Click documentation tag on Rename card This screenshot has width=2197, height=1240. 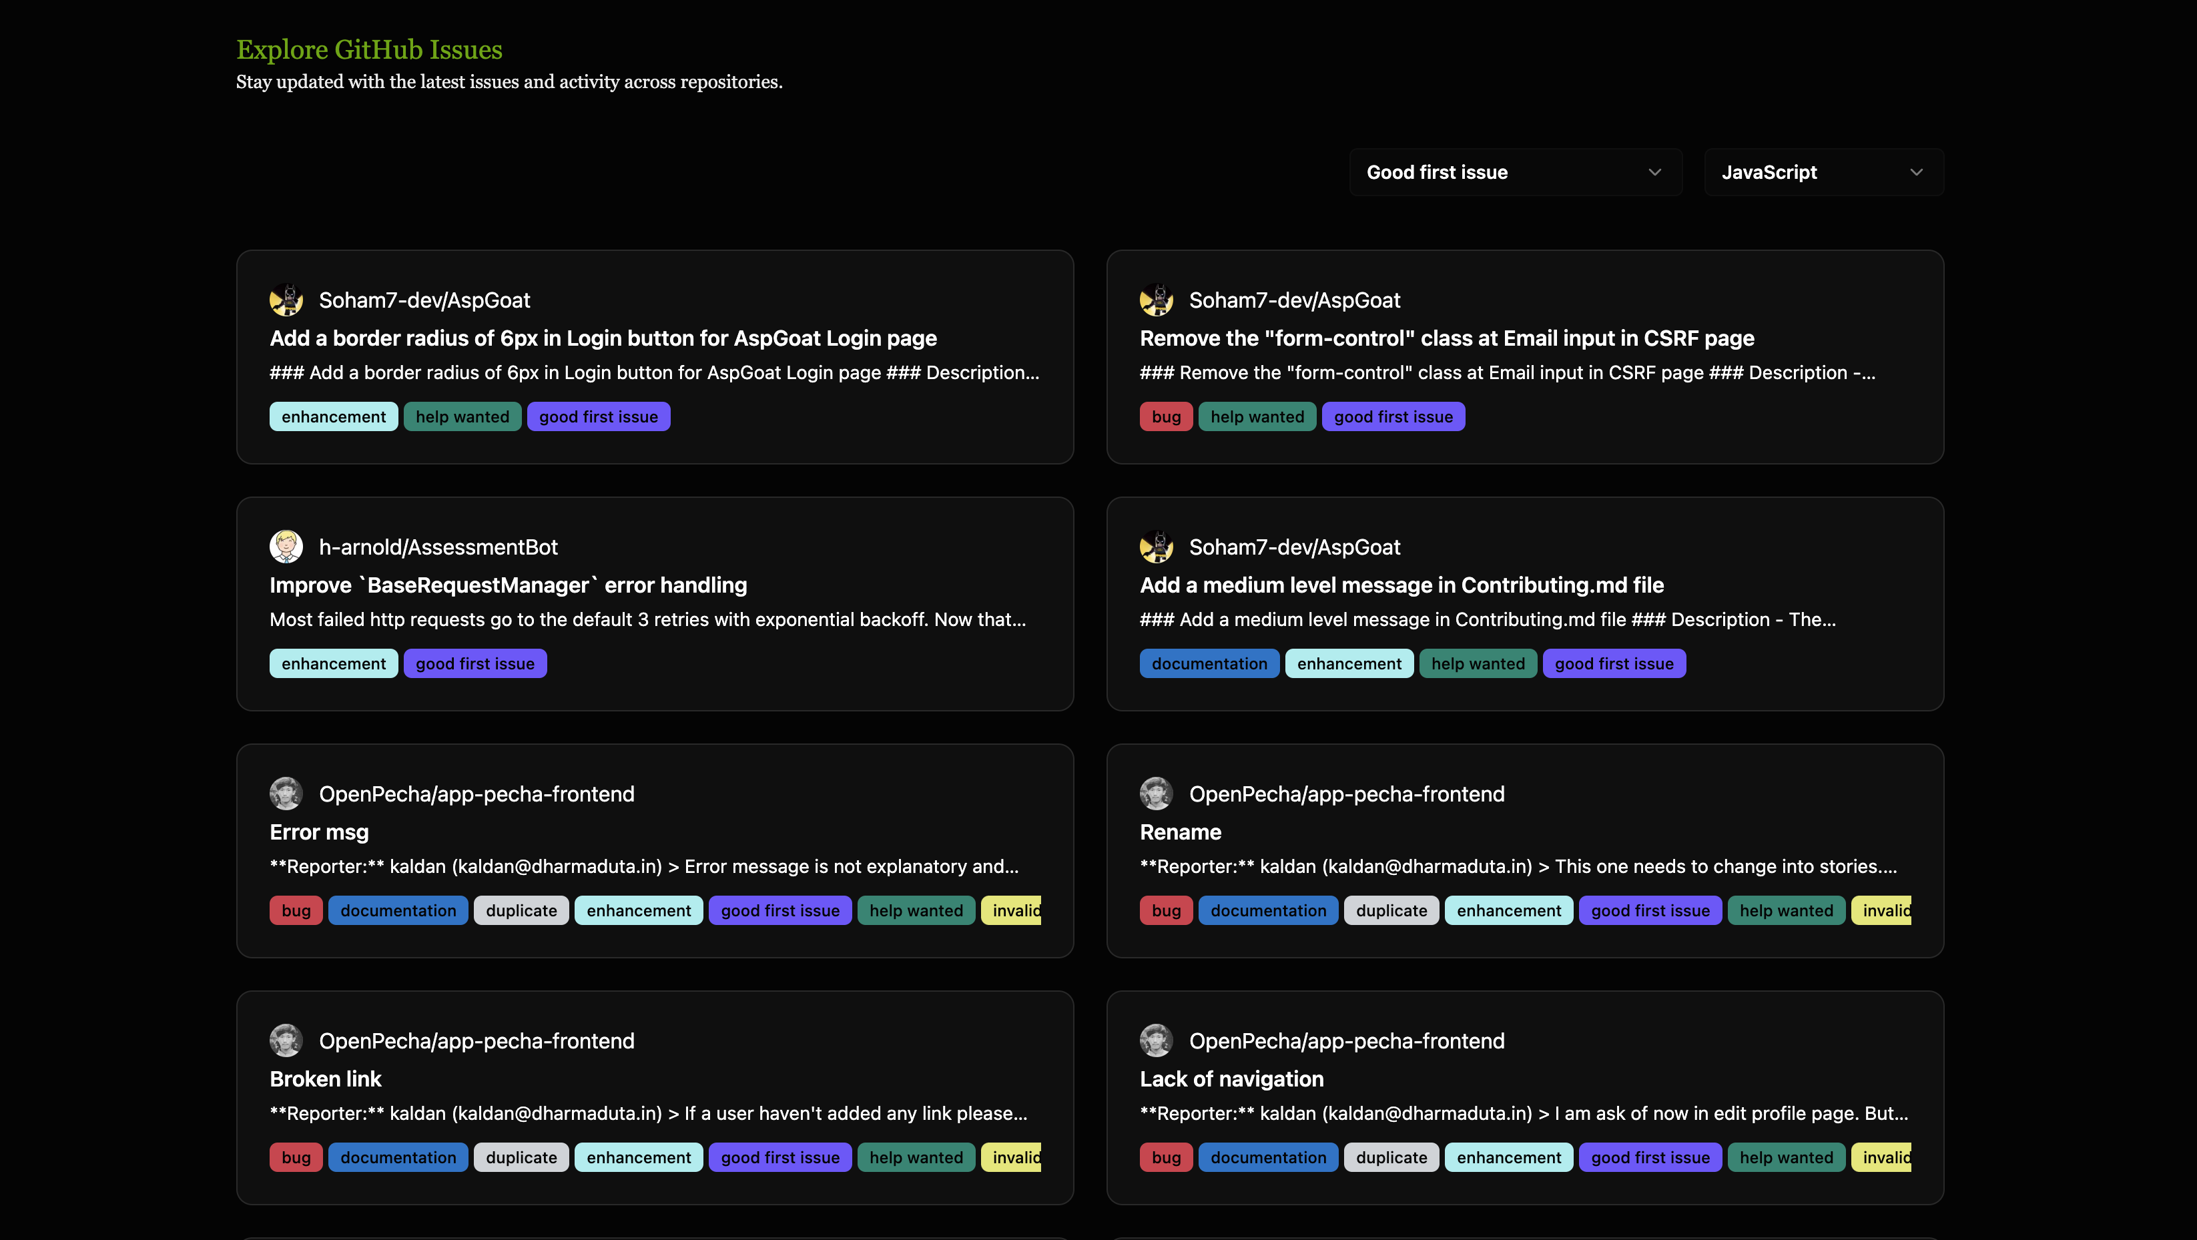pos(1268,910)
